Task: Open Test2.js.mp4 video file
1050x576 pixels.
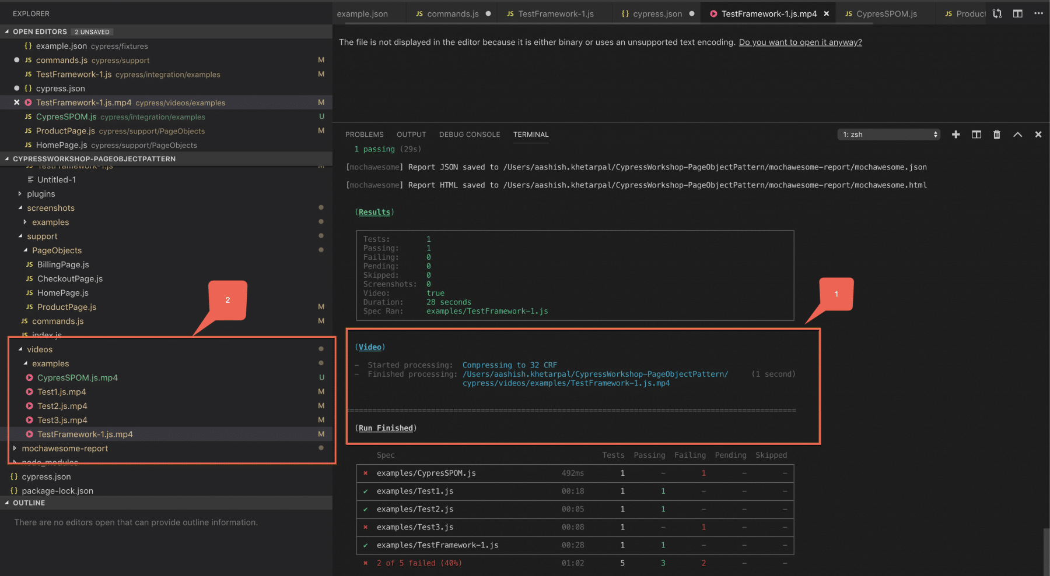Action: [62, 406]
